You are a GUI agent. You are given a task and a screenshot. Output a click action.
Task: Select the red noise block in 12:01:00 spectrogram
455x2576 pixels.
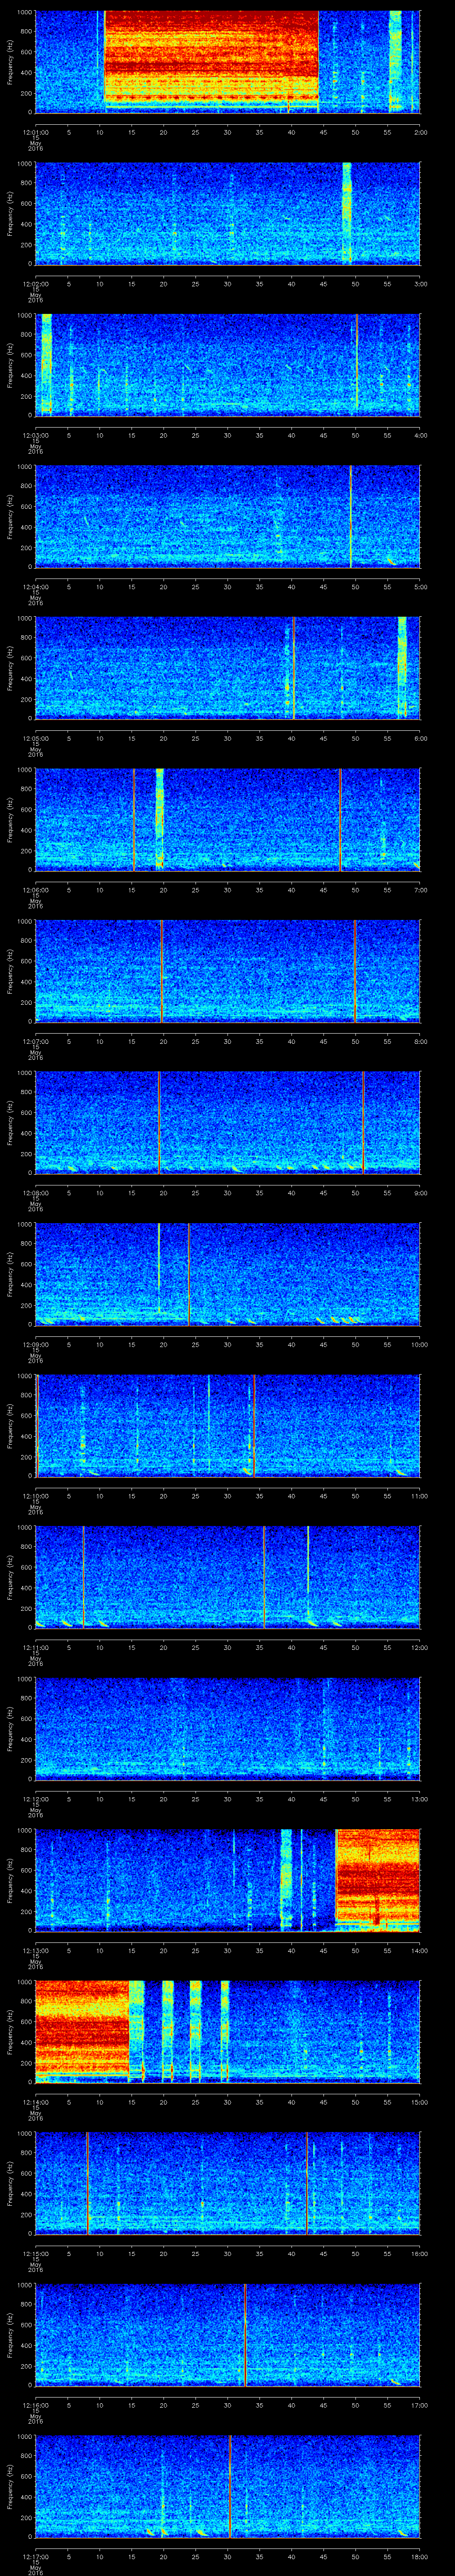[211, 56]
